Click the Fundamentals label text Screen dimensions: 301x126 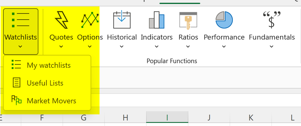coord(272,37)
